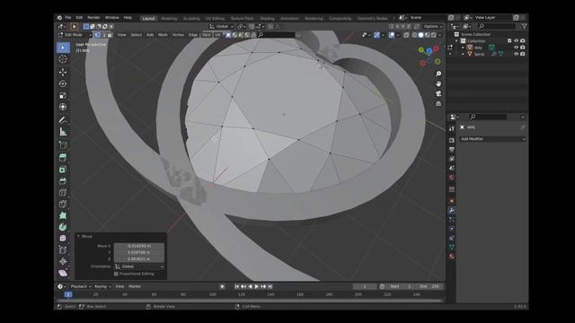The height and width of the screenshot is (323, 575).
Task: Click Marker in timeline header
Action: (135, 286)
